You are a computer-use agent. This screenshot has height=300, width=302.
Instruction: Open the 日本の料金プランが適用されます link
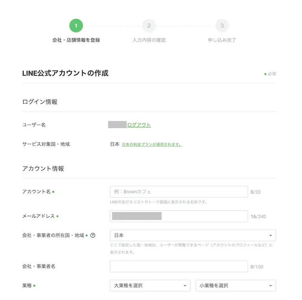coord(152,145)
